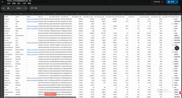Open the twitter link for Dip Wheeler
This screenshot has width=182, height=98.
[x=32, y=28]
